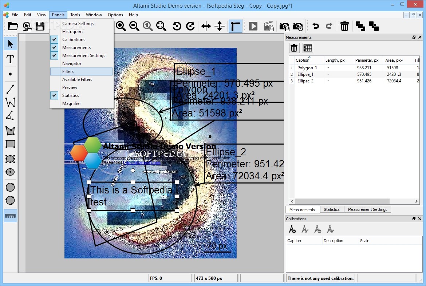Flip image vertically
The image size is (426, 286).
pos(220,26)
